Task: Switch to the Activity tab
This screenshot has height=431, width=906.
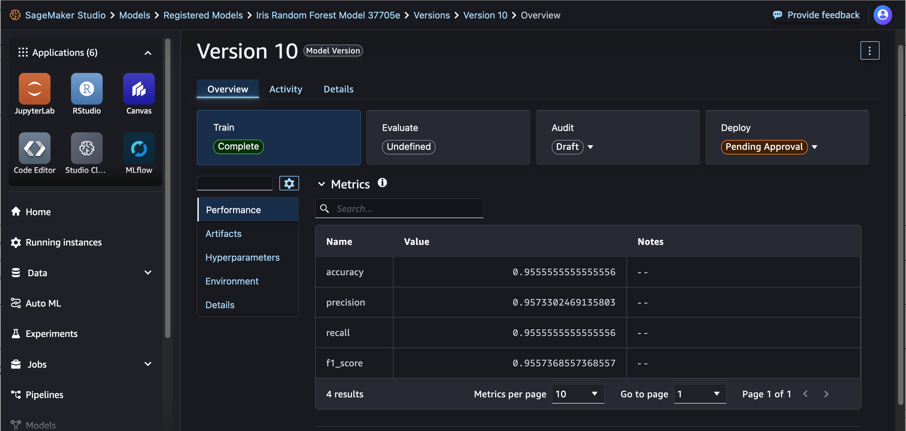Action: pos(285,88)
